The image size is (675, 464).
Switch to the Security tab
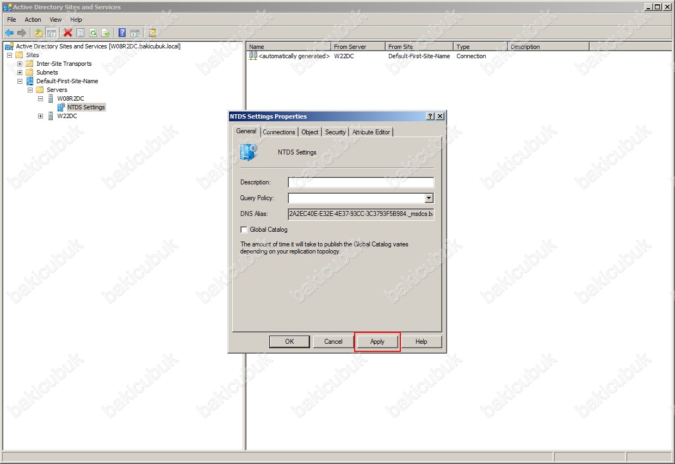(x=335, y=132)
